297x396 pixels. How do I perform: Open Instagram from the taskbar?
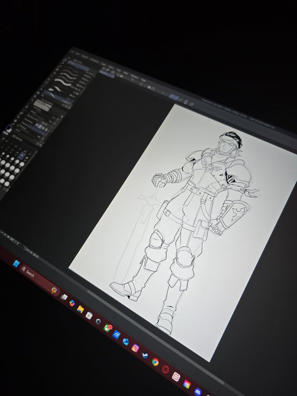click(135, 348)
